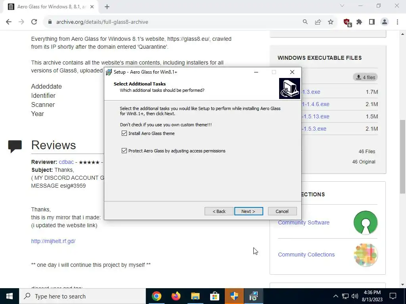Toggle Chrome side panel icon
Viewport: 406px width, 304px height.
(x=372, y=22)
